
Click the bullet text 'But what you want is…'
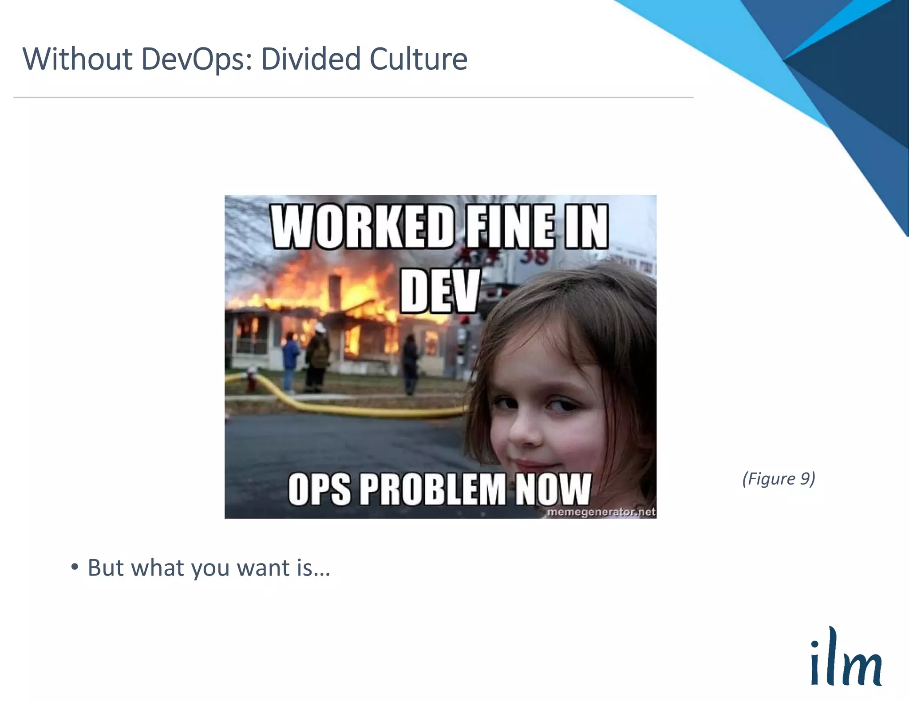click(209, 568)
